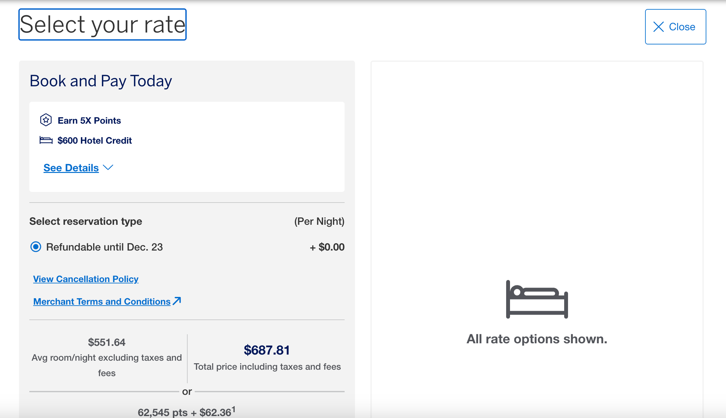Screen dimensions: 726x418
Task: Select the Refundable until Dec. 23 radio button
Action: (36, 247)
